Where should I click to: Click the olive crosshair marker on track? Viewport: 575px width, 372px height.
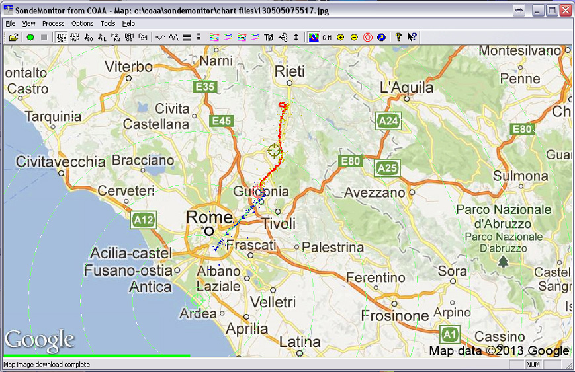point(274,150)
